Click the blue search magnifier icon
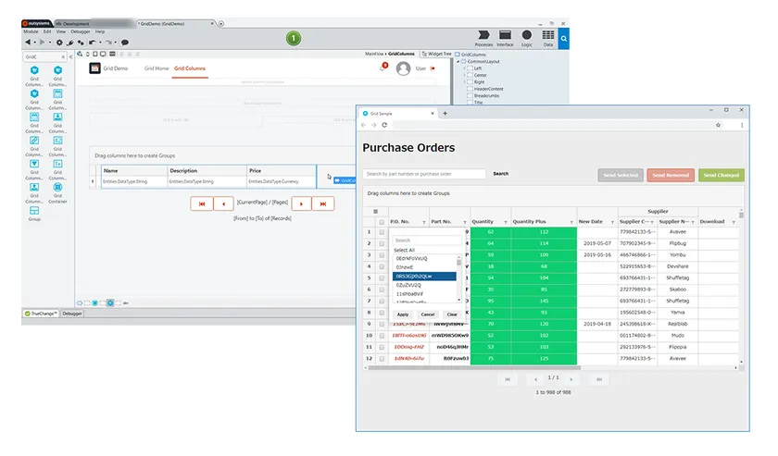 563,39
